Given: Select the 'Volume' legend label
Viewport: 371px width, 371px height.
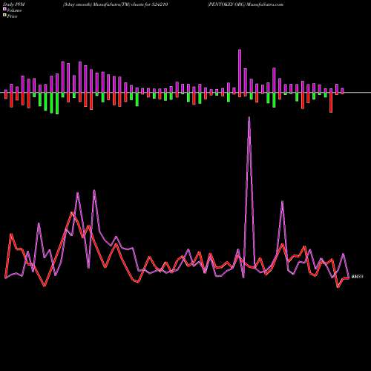Looking at the screenshot, I should click(x=14, y=10).
